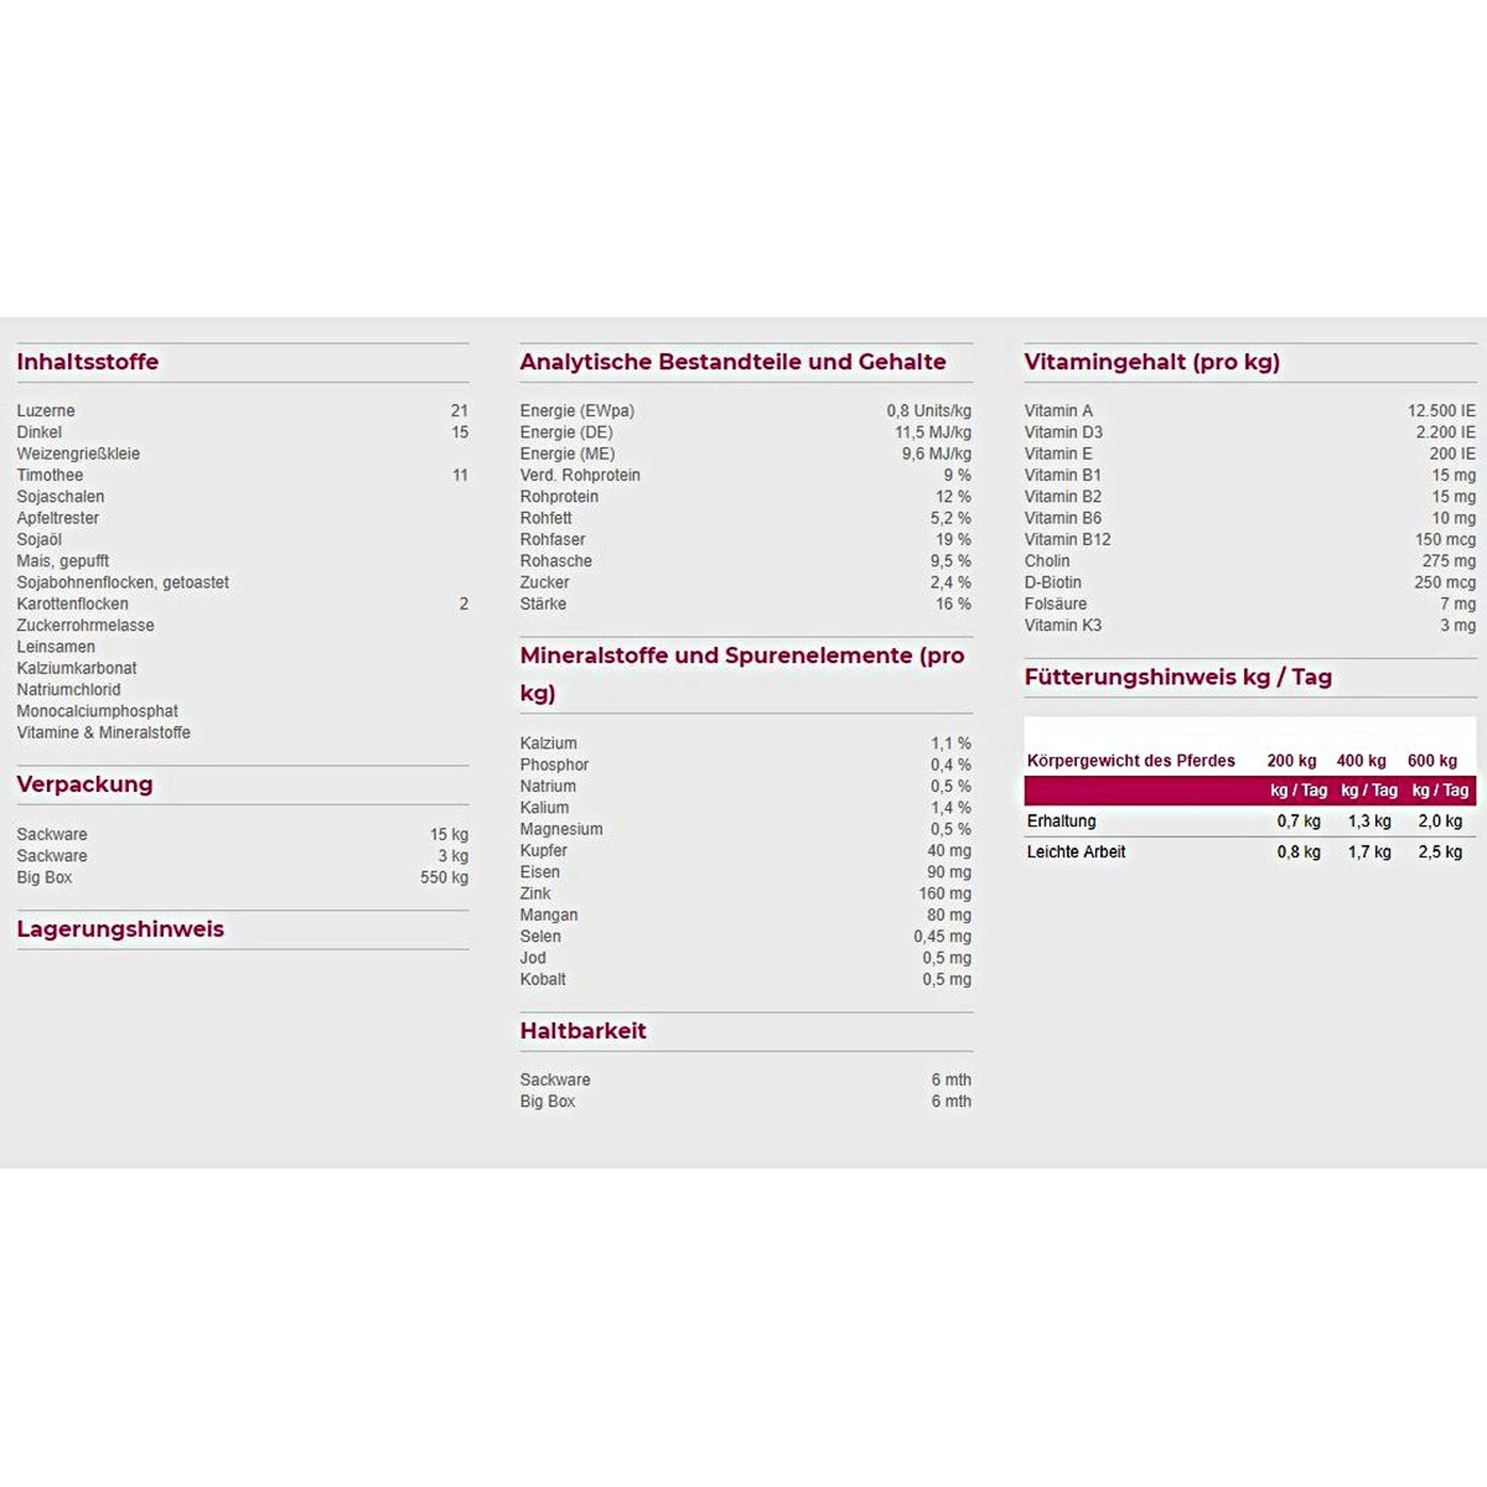Image resolution: width=1487 pixels, height=1487 pixels.
Task: Select the Lagerungshinweis heading
Action: 120,929
